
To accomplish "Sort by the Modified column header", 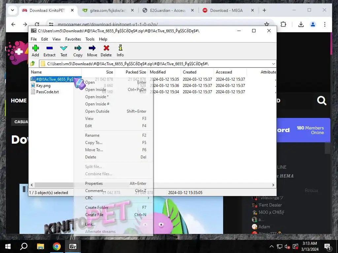I will (x=164, y=72).
